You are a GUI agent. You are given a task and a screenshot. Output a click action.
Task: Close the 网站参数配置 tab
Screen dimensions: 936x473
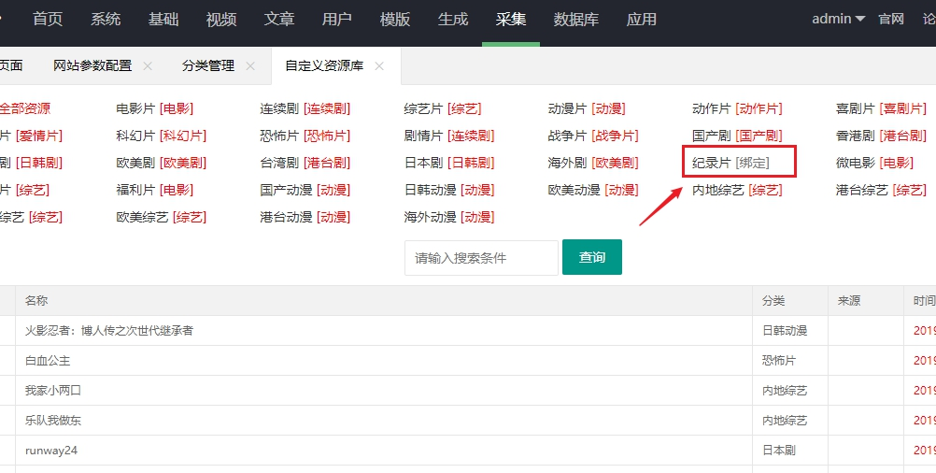148,66
